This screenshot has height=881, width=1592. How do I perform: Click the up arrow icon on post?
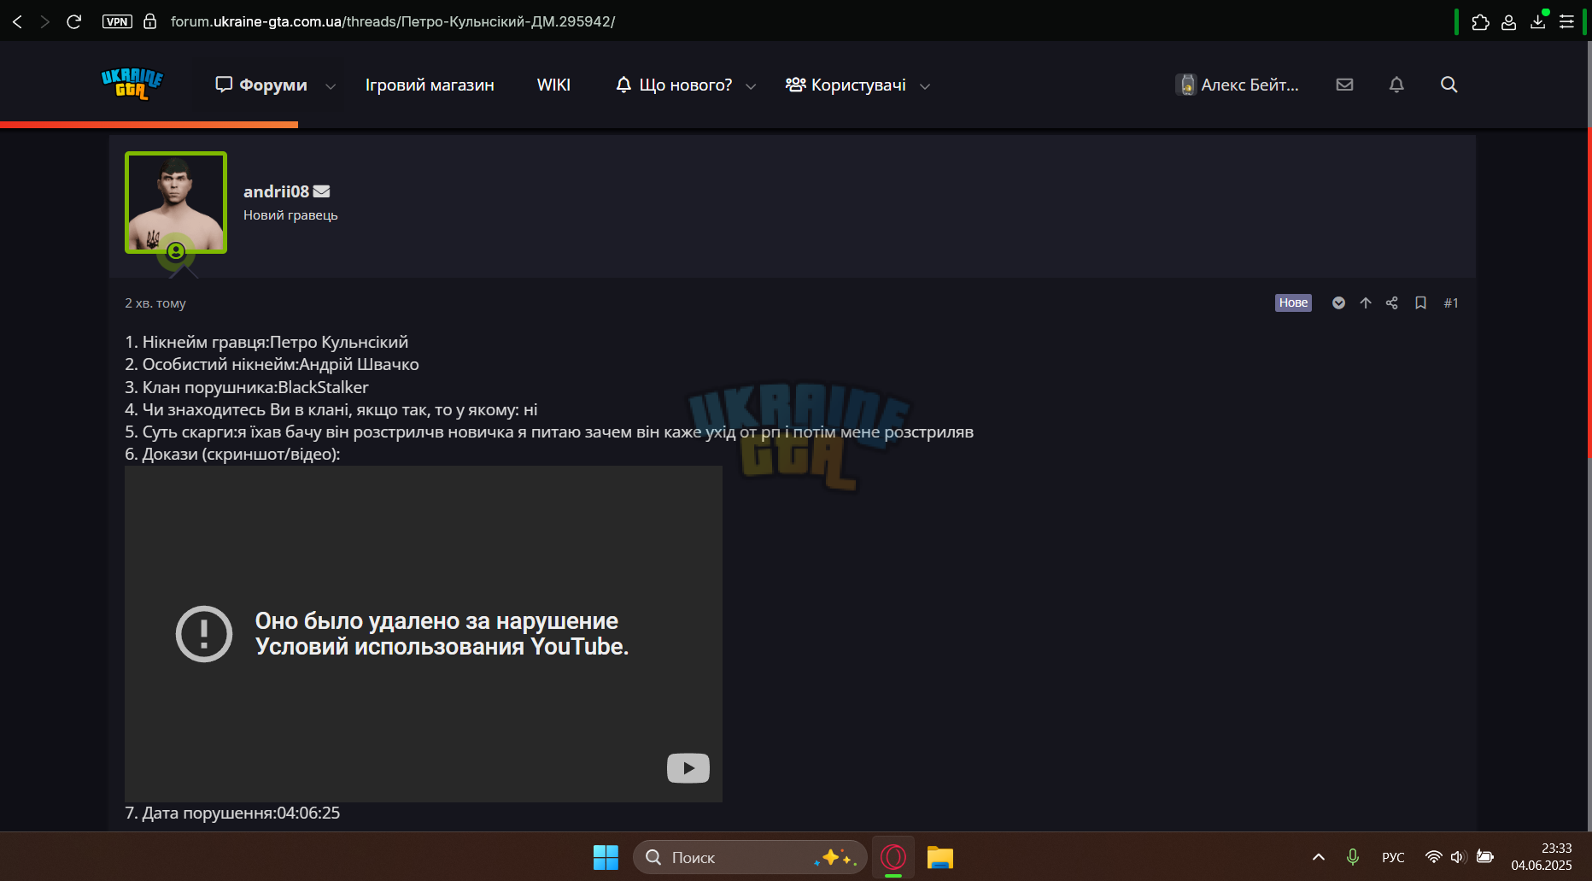1366,302
